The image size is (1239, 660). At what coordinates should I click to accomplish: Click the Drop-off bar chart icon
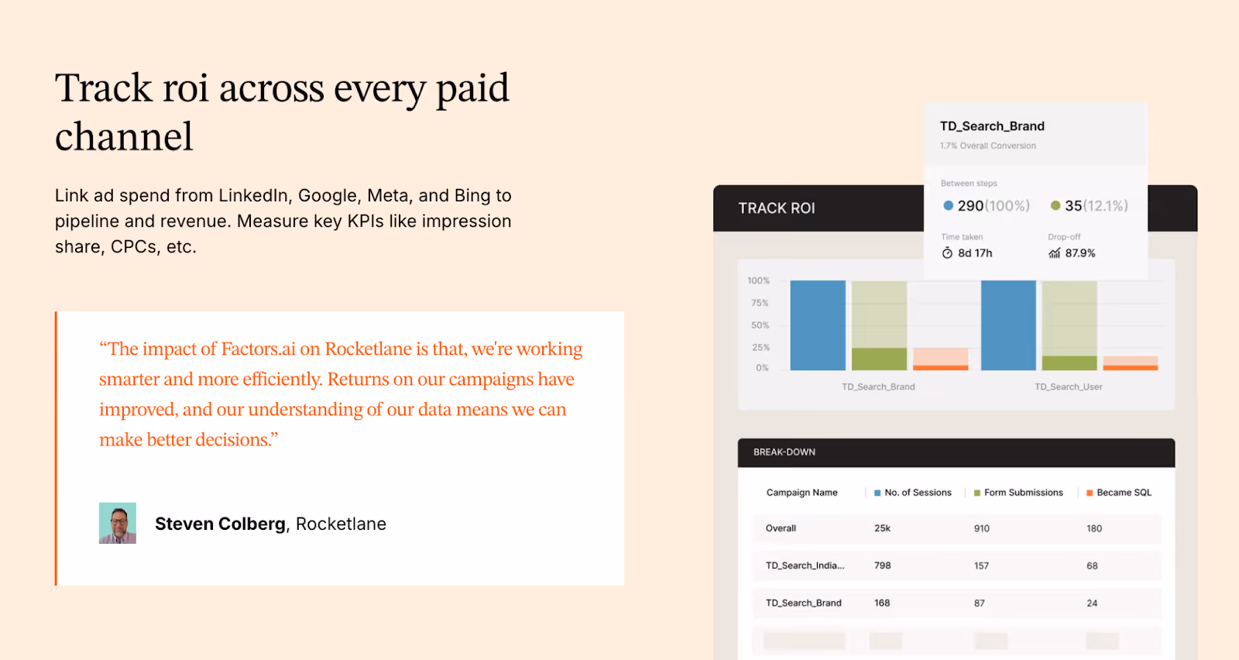tap(1055, 253)
